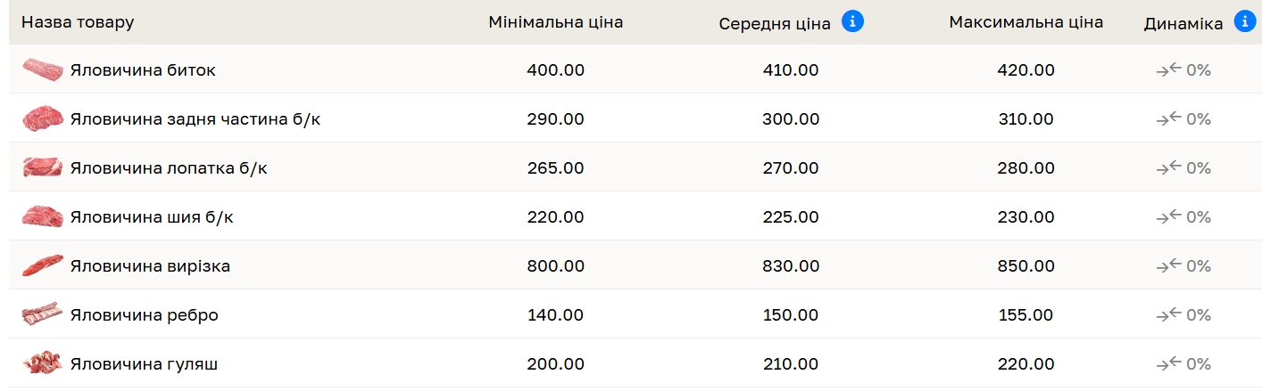Viewport: 1262px width, 391px height.
Task: Click the Яловичина ребро ribs image
Action: click(x=42, y=314)
